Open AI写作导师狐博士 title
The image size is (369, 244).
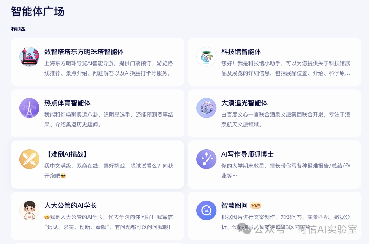247,154
